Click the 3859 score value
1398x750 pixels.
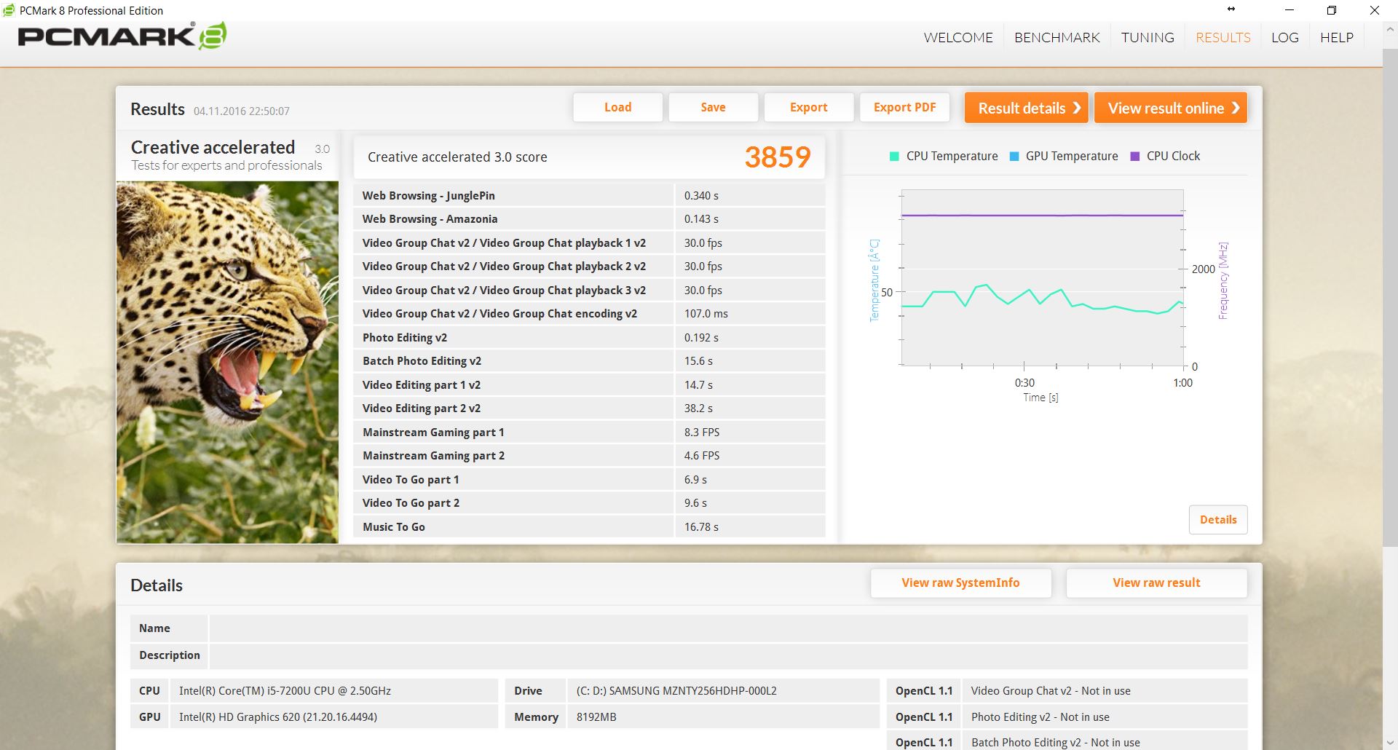[x=777, y=157]
